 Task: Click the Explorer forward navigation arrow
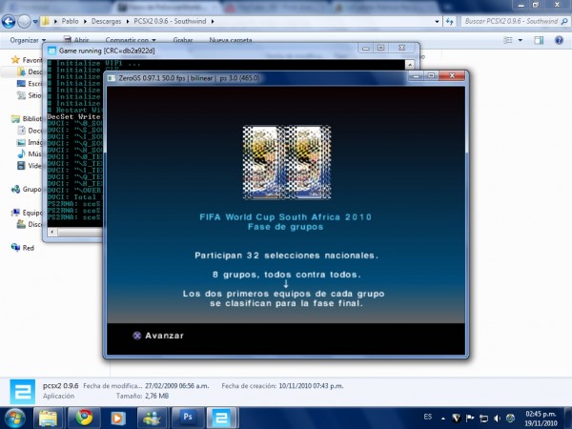pyautogui.click(x=24, y=22)
